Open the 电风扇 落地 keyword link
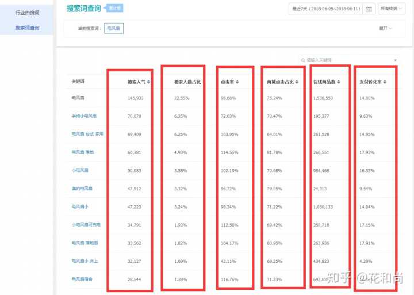The height and width of the screenshot is (295, 414). coord(83,152)
